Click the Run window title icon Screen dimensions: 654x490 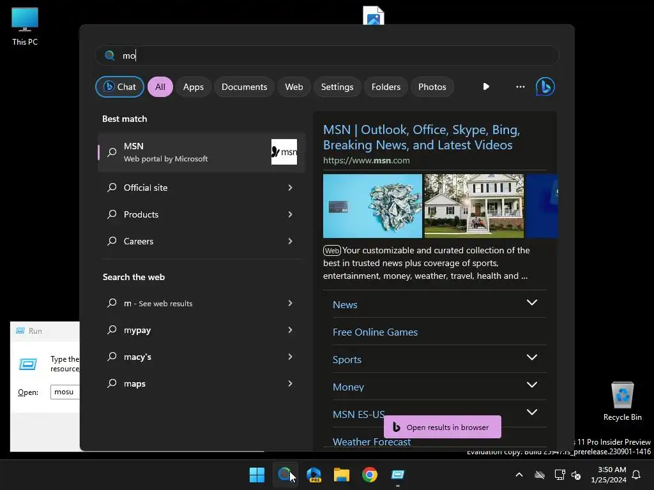[x=20, y=331]
